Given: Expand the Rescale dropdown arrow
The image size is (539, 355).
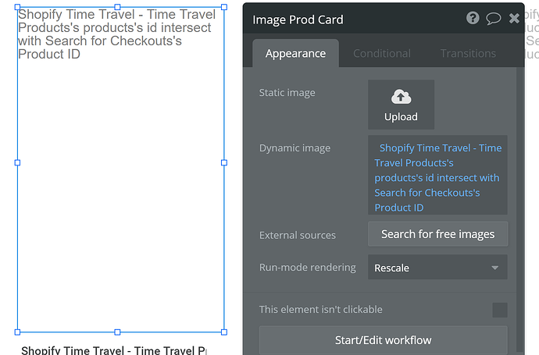Looking at the screenshot, I should (x=494, y=268).
